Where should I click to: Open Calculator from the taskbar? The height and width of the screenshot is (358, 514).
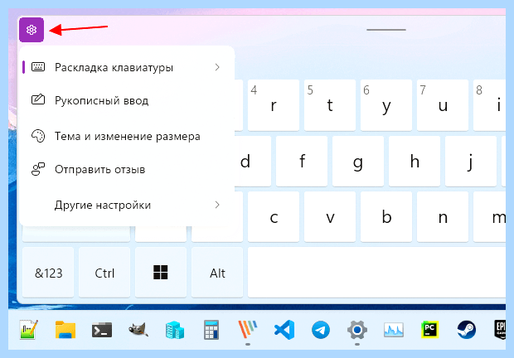211,330
